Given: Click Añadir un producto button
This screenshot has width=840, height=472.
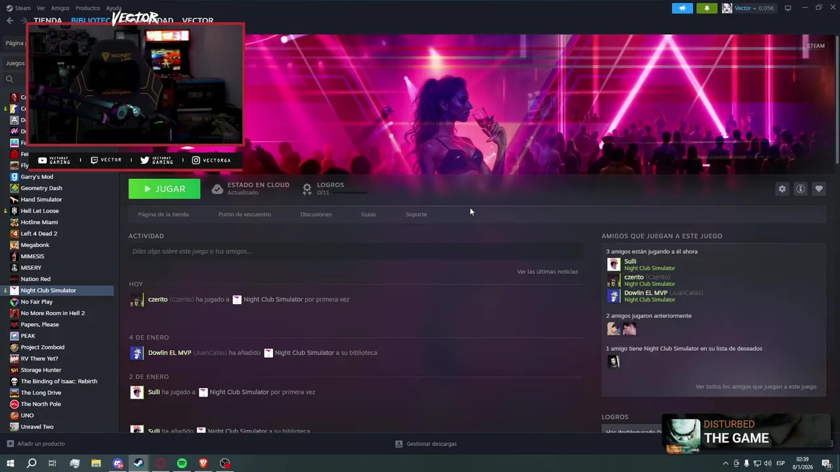Looking at the screenshot, I should point(35,444).
